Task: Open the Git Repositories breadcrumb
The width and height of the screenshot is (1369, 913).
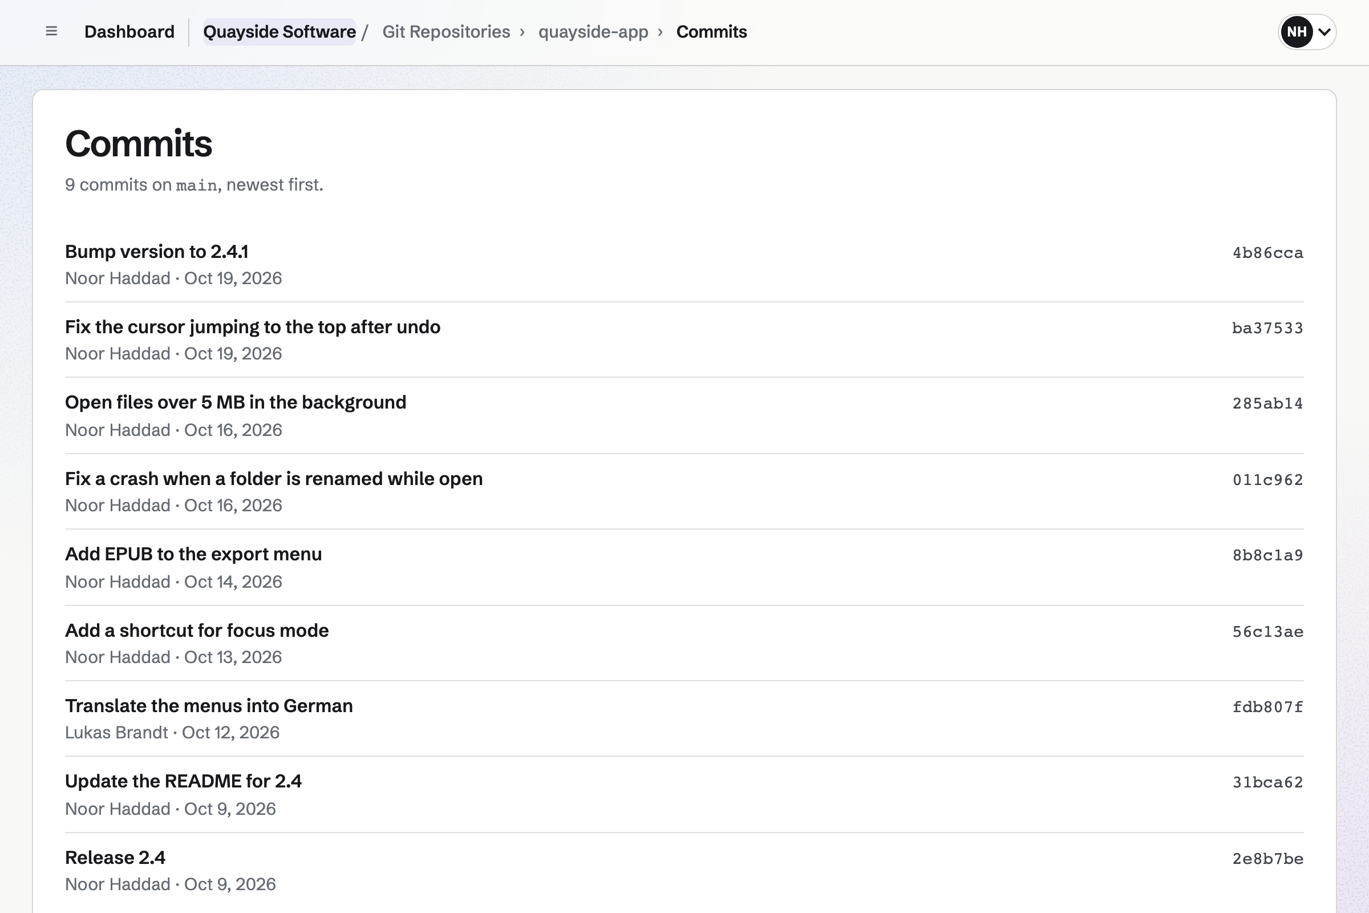Action: [446, 31]
